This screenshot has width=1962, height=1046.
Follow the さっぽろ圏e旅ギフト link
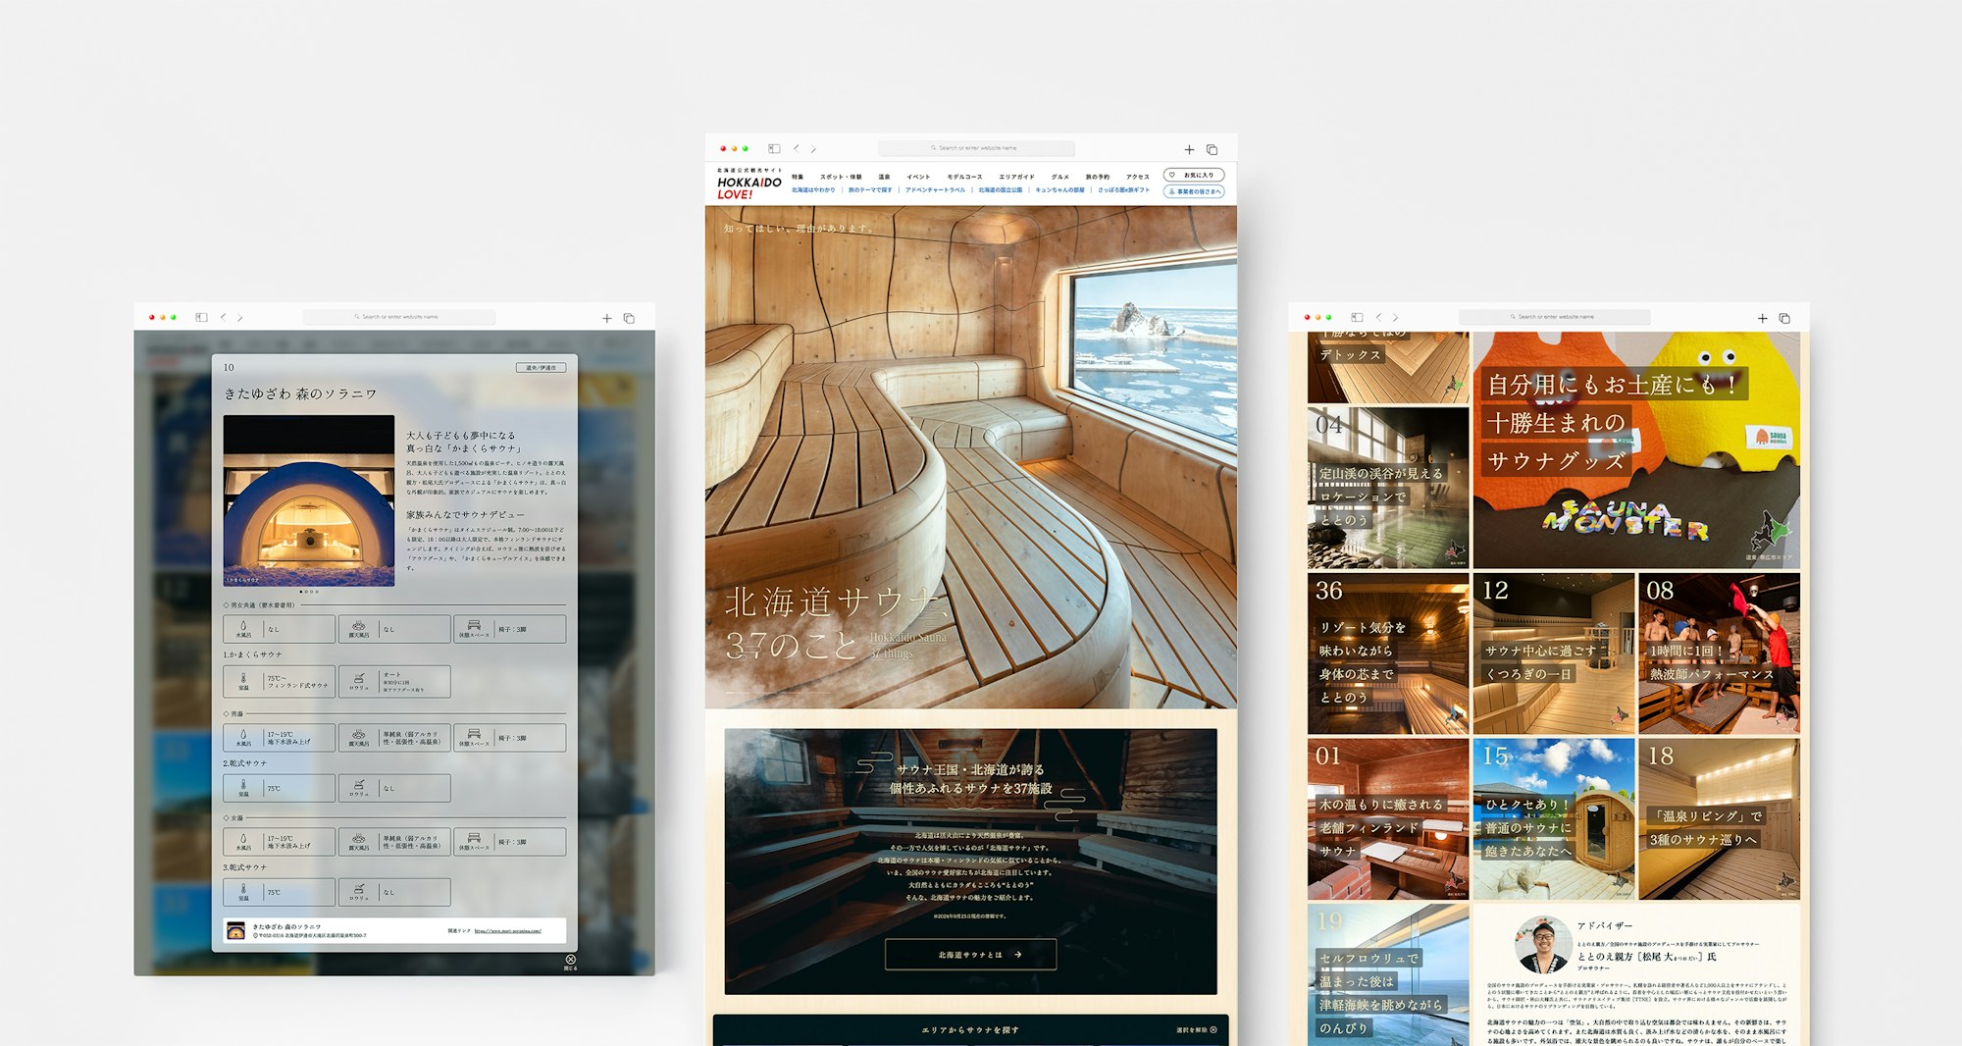1123,190
